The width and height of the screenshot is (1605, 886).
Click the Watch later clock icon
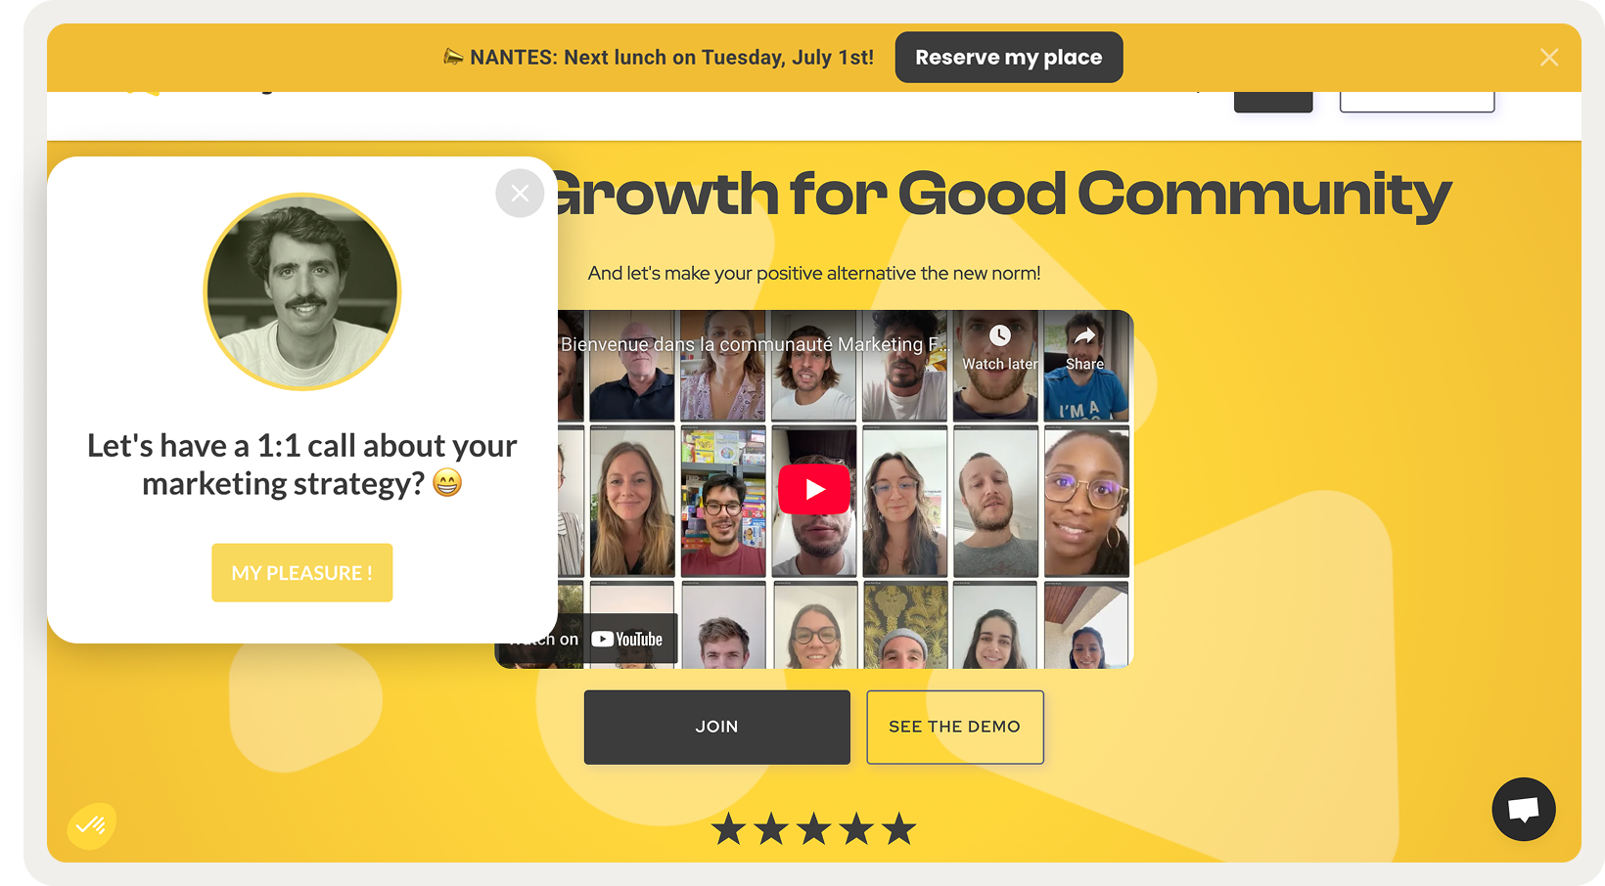(999, 335)
